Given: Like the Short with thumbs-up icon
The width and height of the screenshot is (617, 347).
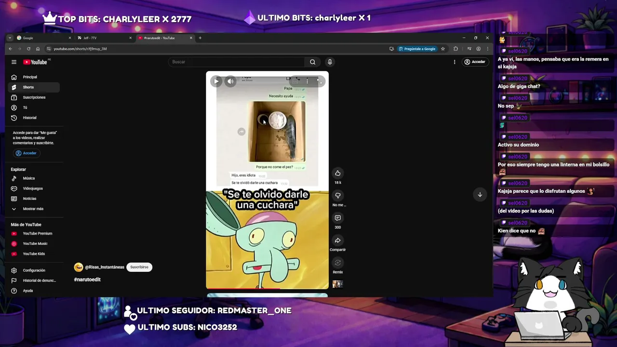Looking at the screenshot, I should (337, 173).
